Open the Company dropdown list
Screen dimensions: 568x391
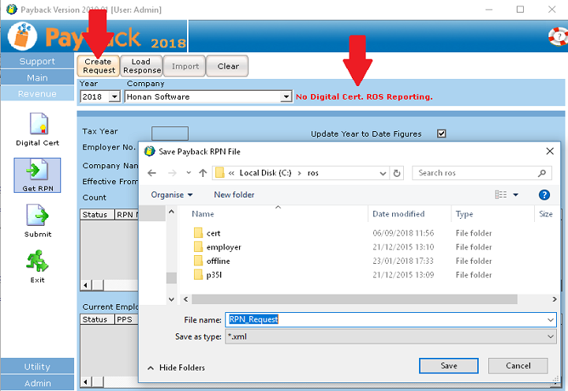click(286, 97)
